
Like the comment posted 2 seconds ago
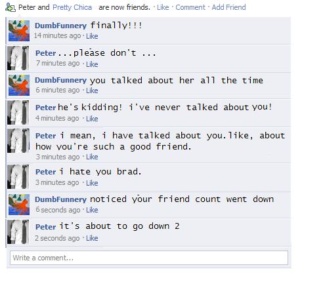[x=92, y=238]
